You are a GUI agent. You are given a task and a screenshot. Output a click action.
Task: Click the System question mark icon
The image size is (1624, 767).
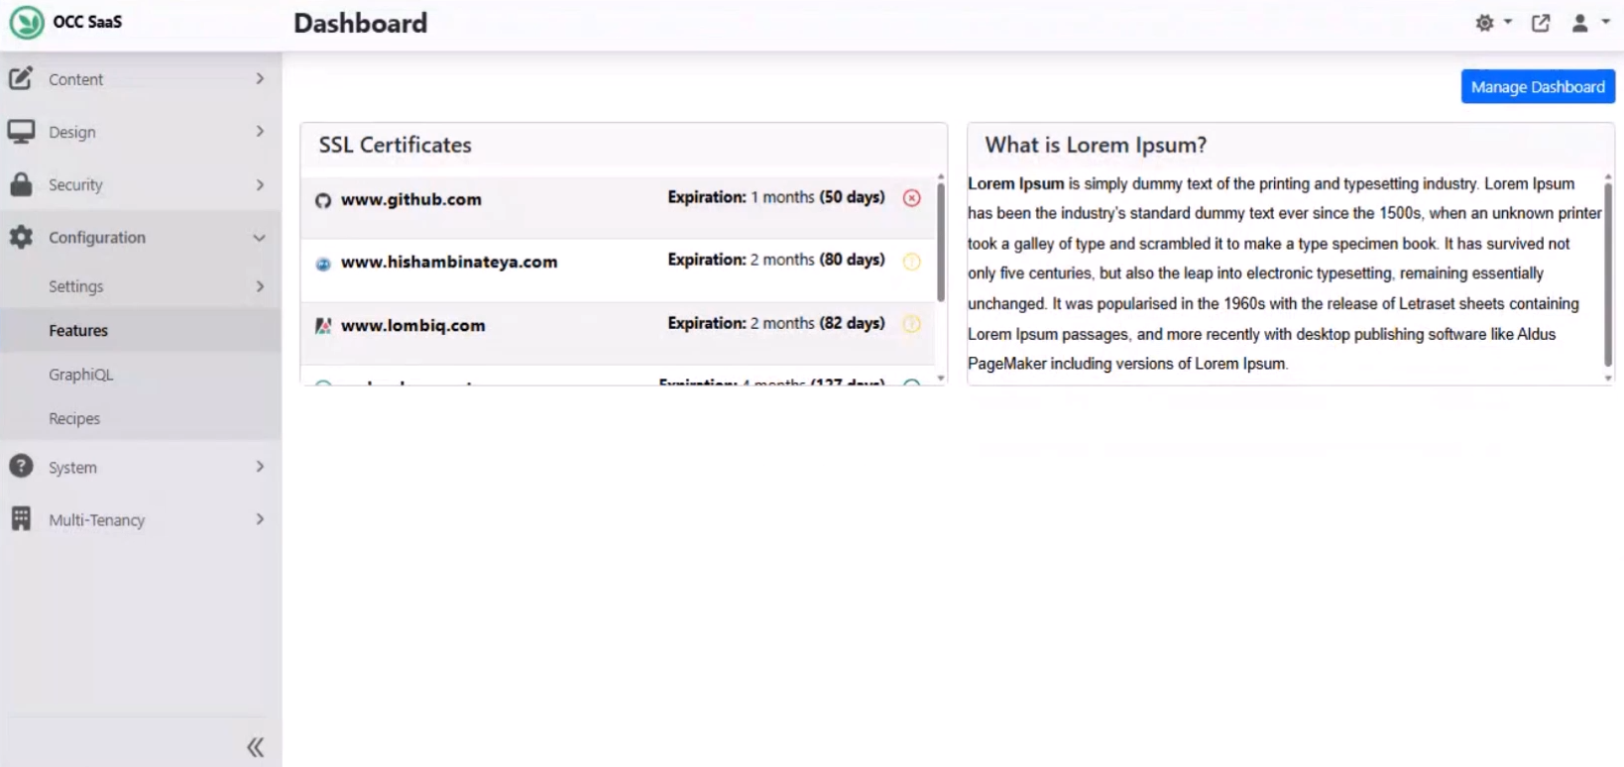point(21,467)
